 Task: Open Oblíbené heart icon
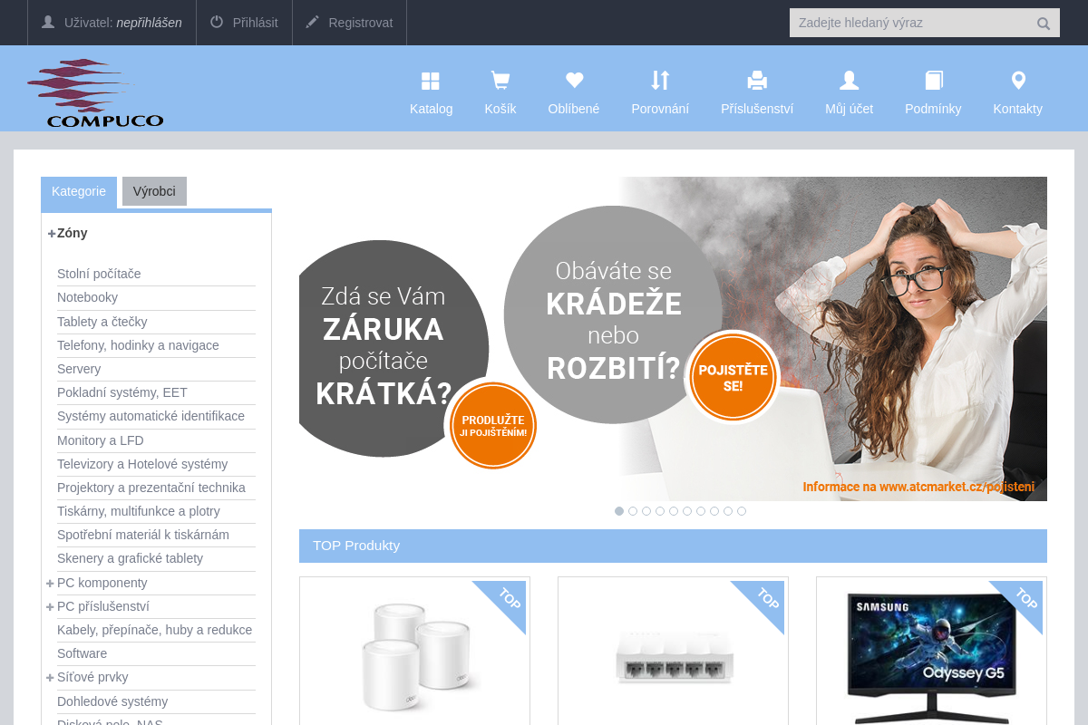[574, 81]
